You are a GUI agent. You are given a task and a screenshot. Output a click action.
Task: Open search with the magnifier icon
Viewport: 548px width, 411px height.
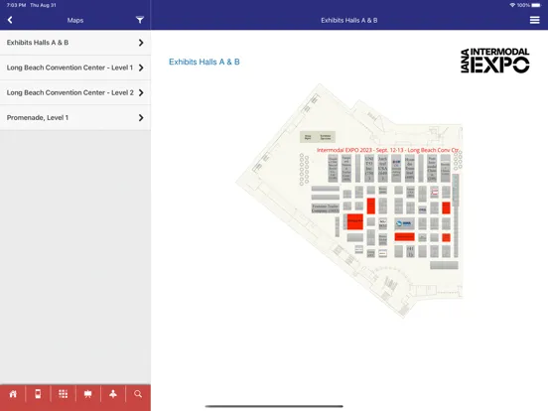138,394
